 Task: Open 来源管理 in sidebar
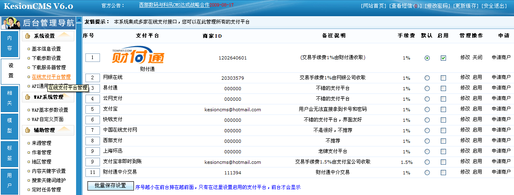pos(41,143)
